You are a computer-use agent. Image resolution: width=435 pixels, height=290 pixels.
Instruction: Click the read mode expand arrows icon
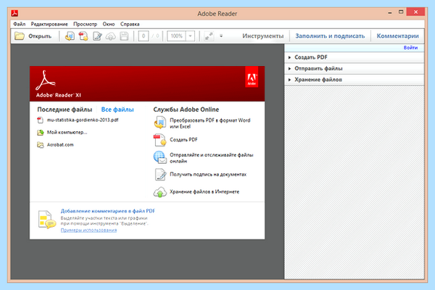click(x=209, y=36)
